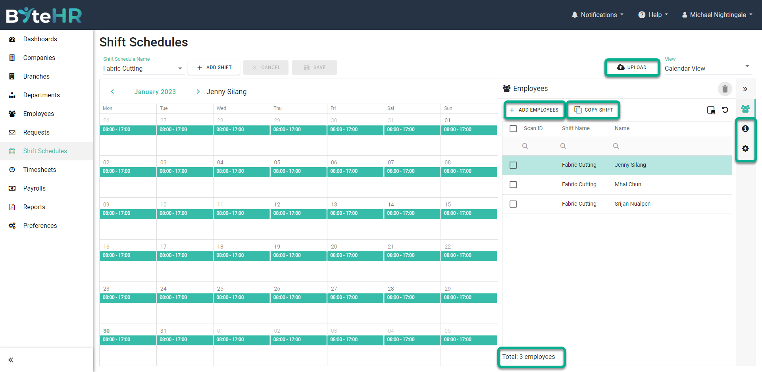The height and width of the screenshot is (372, 762).
Task: Select the 08:00 - 17:00 shift on January 10
Action: point(185,214)
